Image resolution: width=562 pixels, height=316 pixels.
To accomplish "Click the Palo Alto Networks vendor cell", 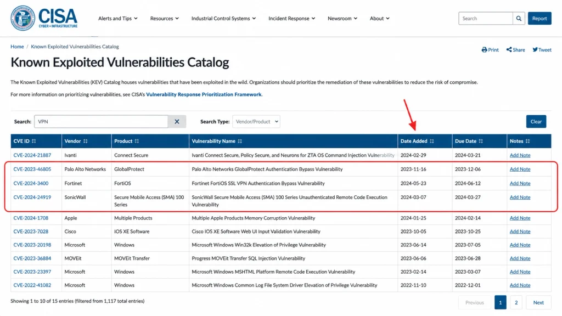I will pyautogui.click(x=85, y=169).
